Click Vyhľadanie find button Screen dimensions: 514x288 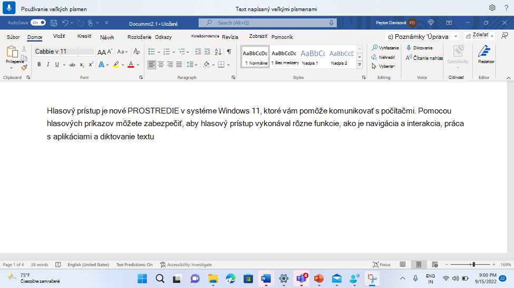[x=385, y=48]
